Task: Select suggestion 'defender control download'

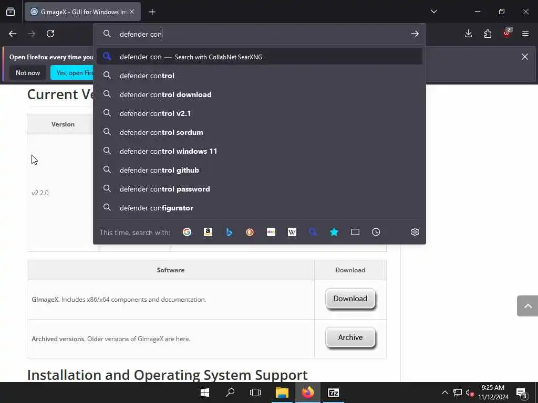Action: tap(260, 94)
